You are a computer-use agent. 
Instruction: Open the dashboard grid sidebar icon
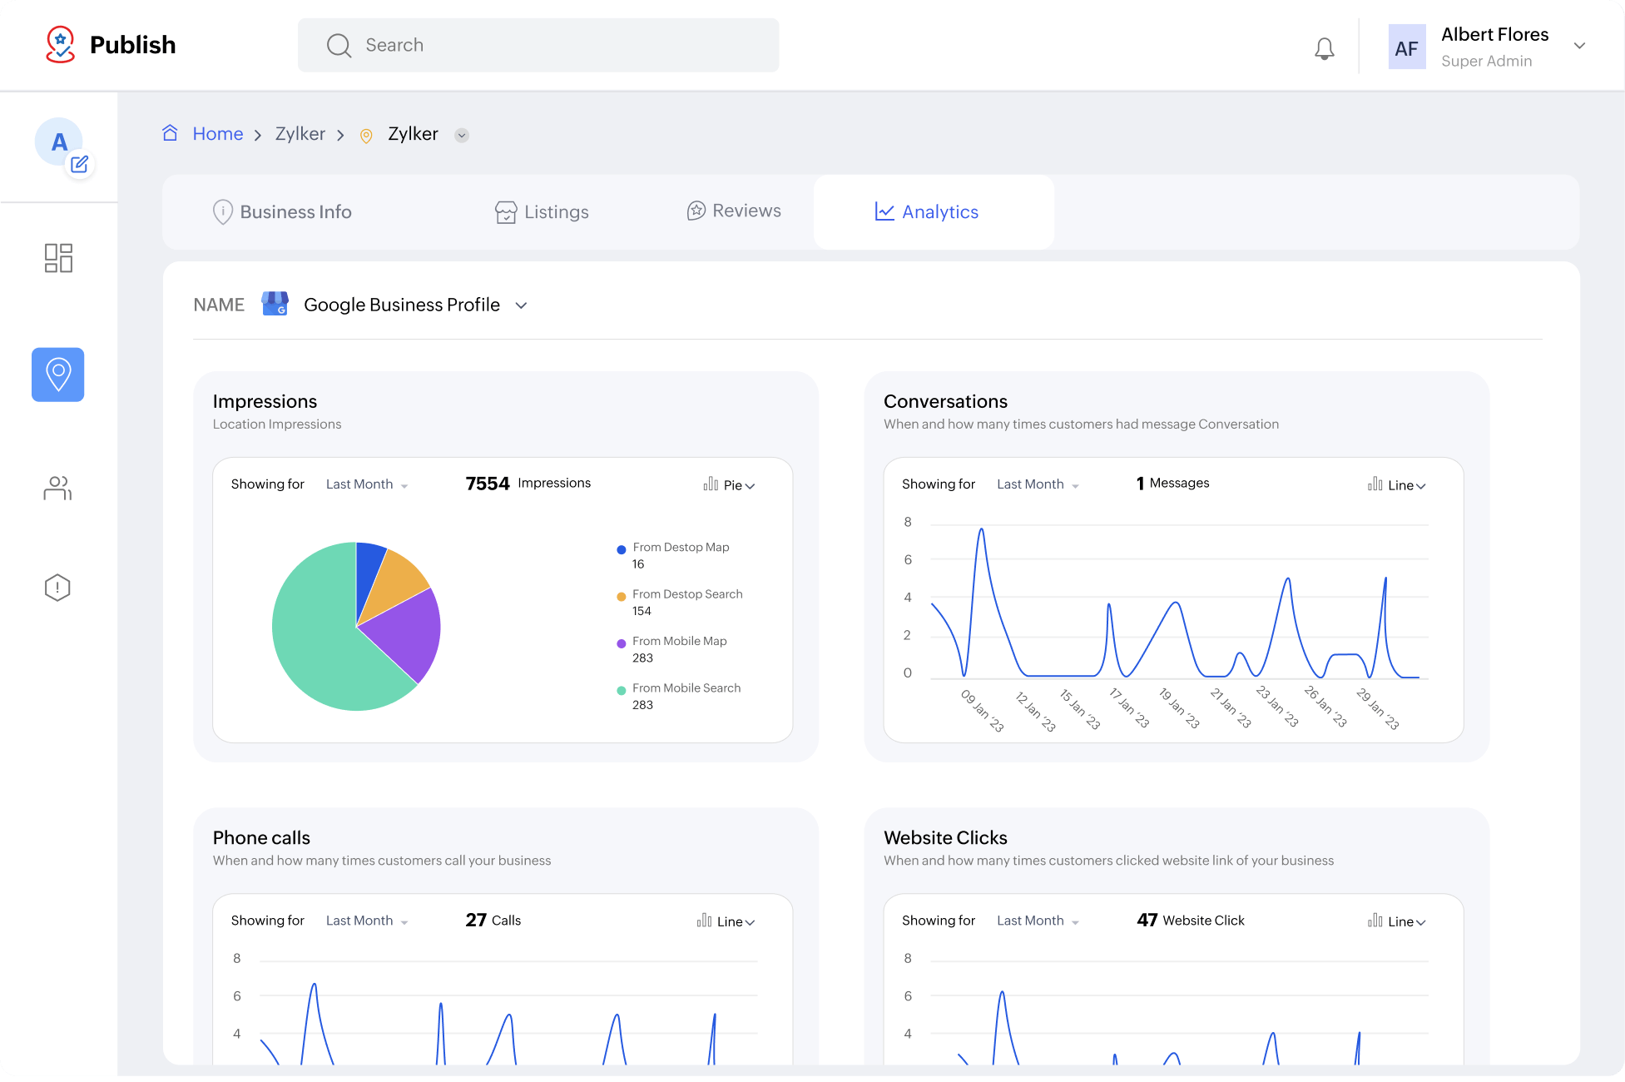point(58,258)
